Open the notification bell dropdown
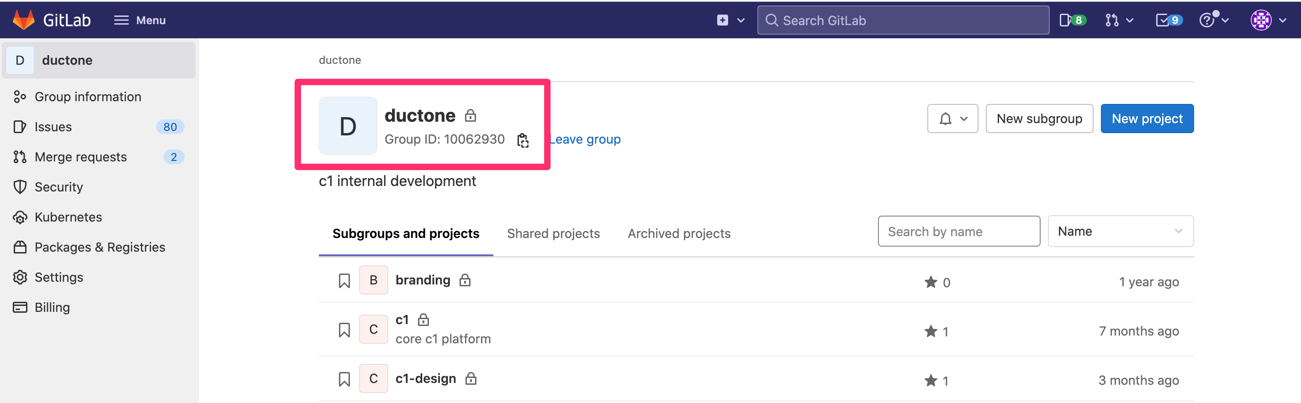The height and width of the screenshot is (403, 1301). tap(952, 119)
